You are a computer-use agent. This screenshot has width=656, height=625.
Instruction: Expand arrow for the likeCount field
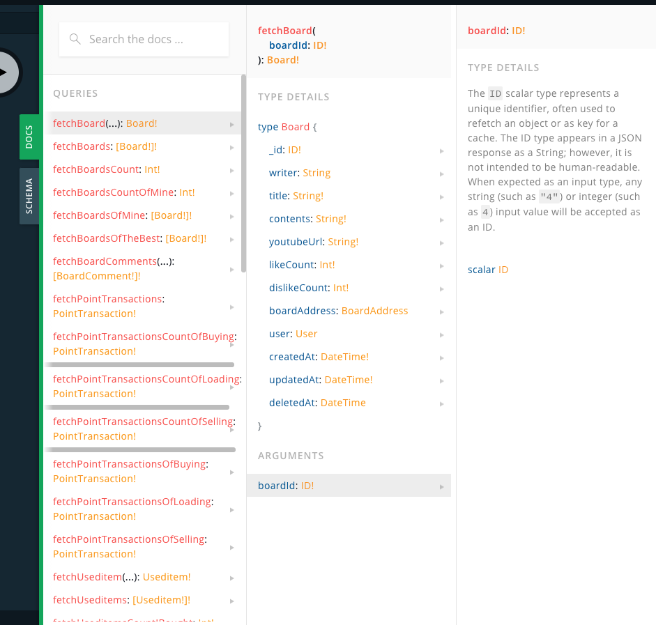[x=442, y=265]
